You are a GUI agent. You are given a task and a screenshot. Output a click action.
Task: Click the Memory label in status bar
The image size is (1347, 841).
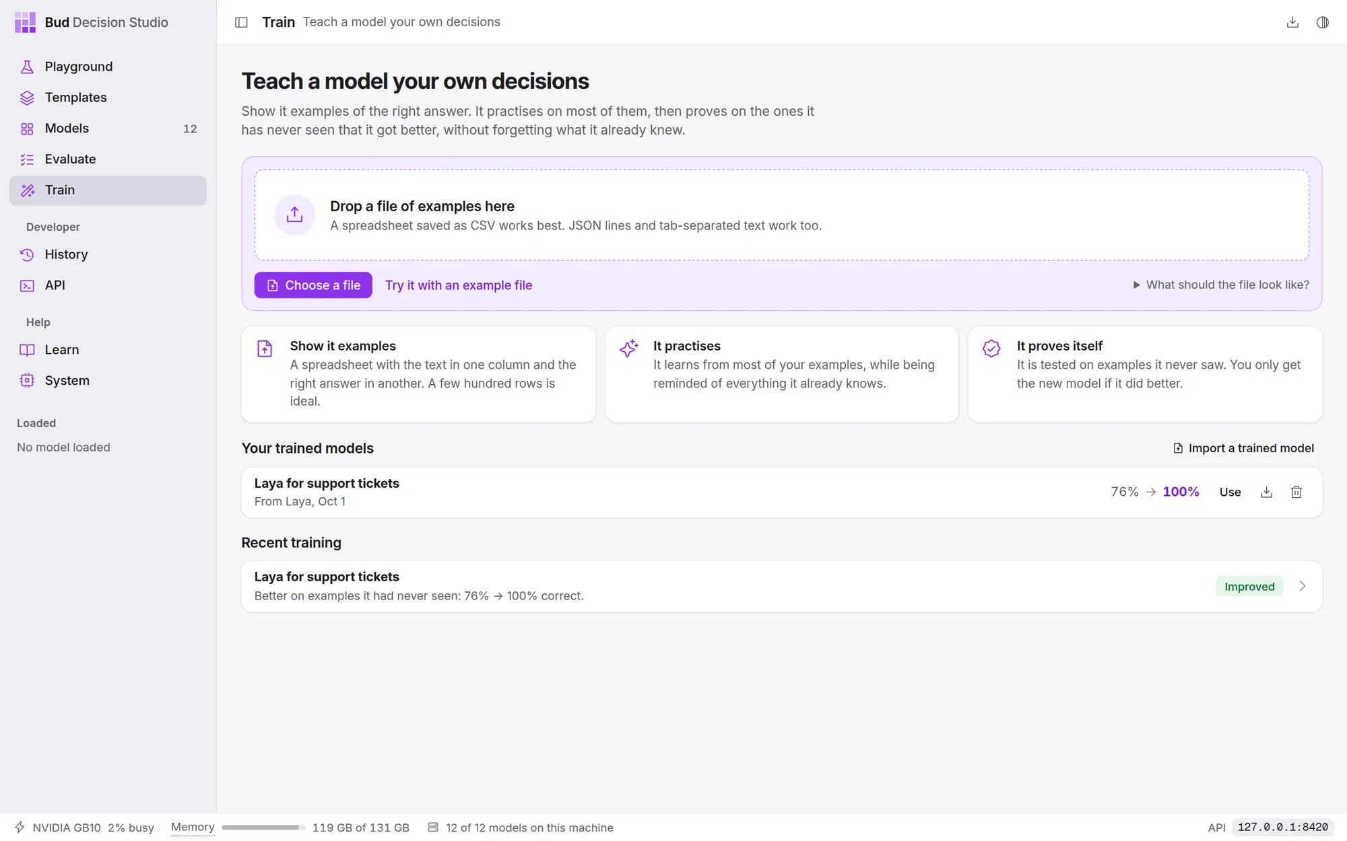193,827
